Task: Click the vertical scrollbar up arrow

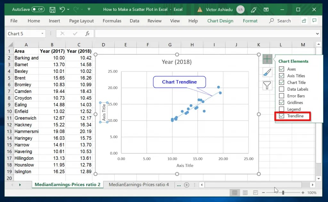Action: coord(319,44)
